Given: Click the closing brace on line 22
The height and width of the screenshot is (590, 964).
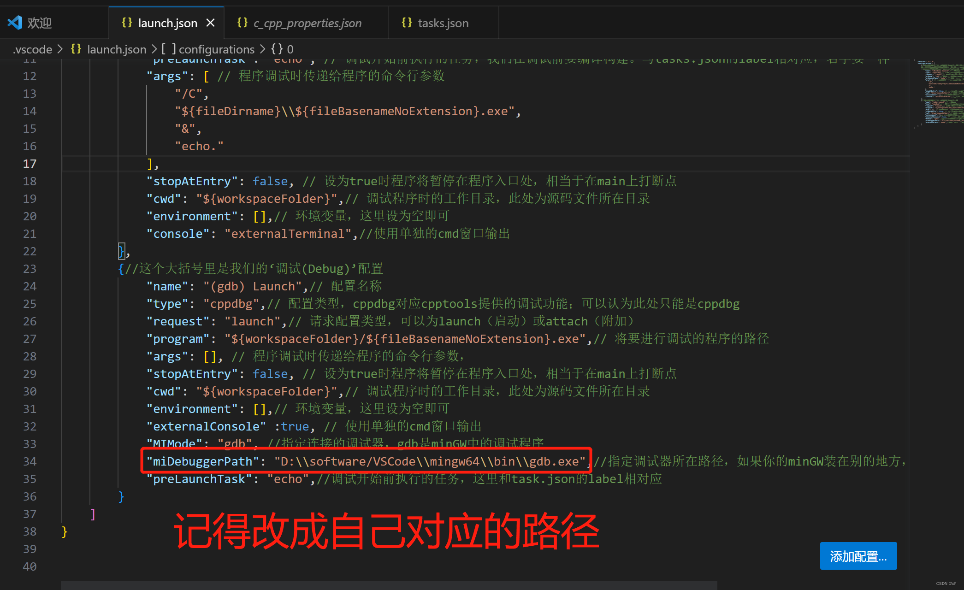Looking at the screenshot, I should click(x=121, y=251).
